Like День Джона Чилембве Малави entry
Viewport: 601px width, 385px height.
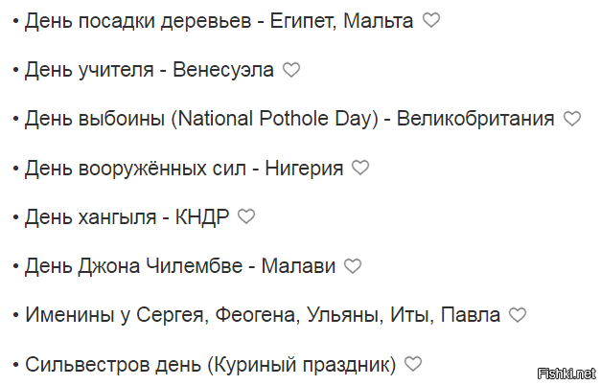(353, 266)
